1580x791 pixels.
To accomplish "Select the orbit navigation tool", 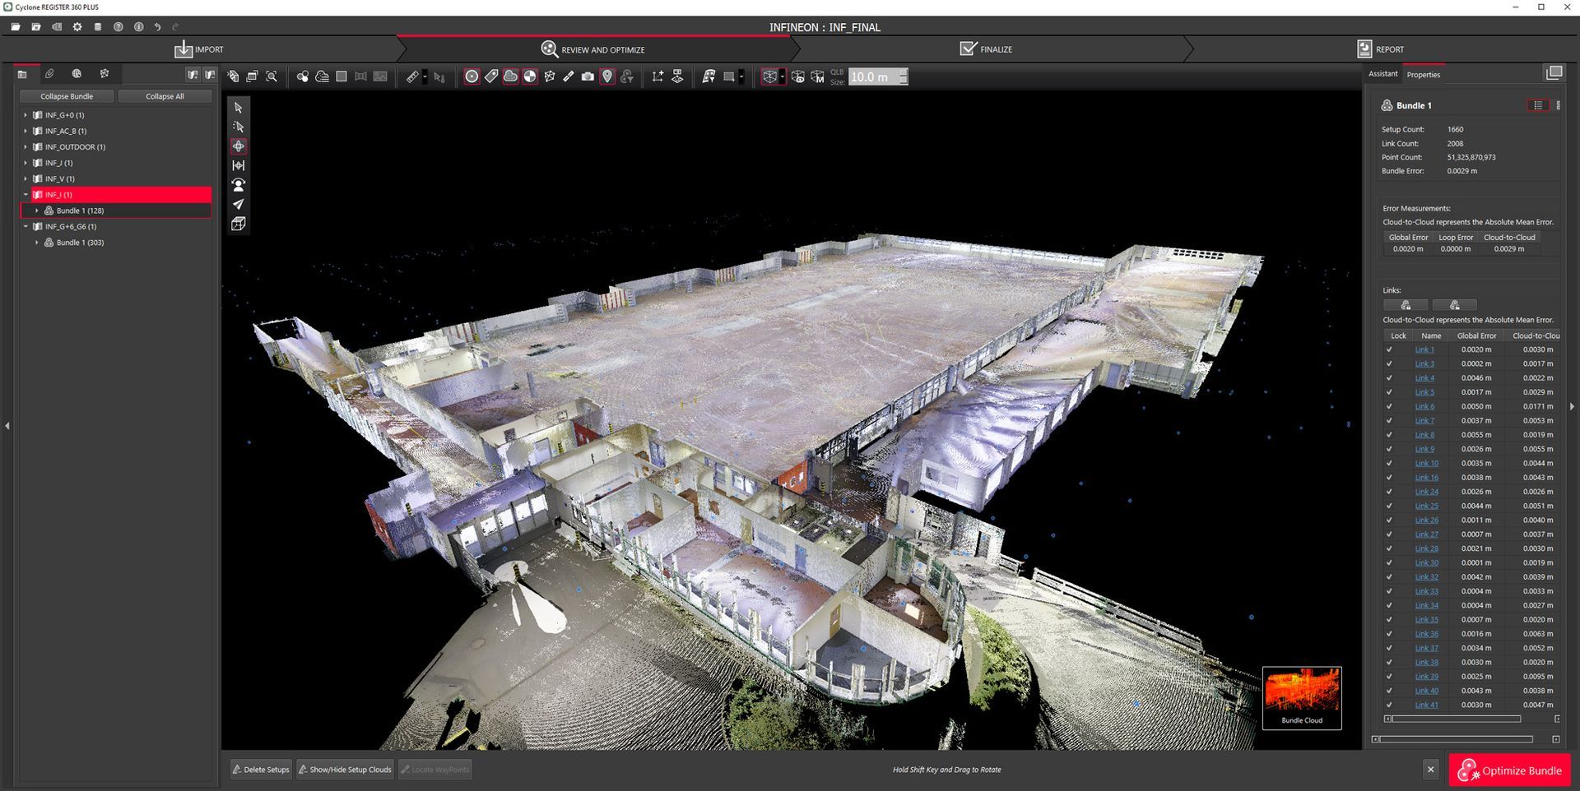I will pos(239,146).
